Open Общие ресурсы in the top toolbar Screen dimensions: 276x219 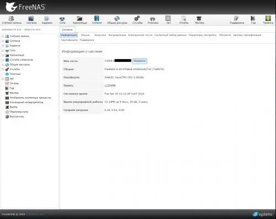(117, 20)
